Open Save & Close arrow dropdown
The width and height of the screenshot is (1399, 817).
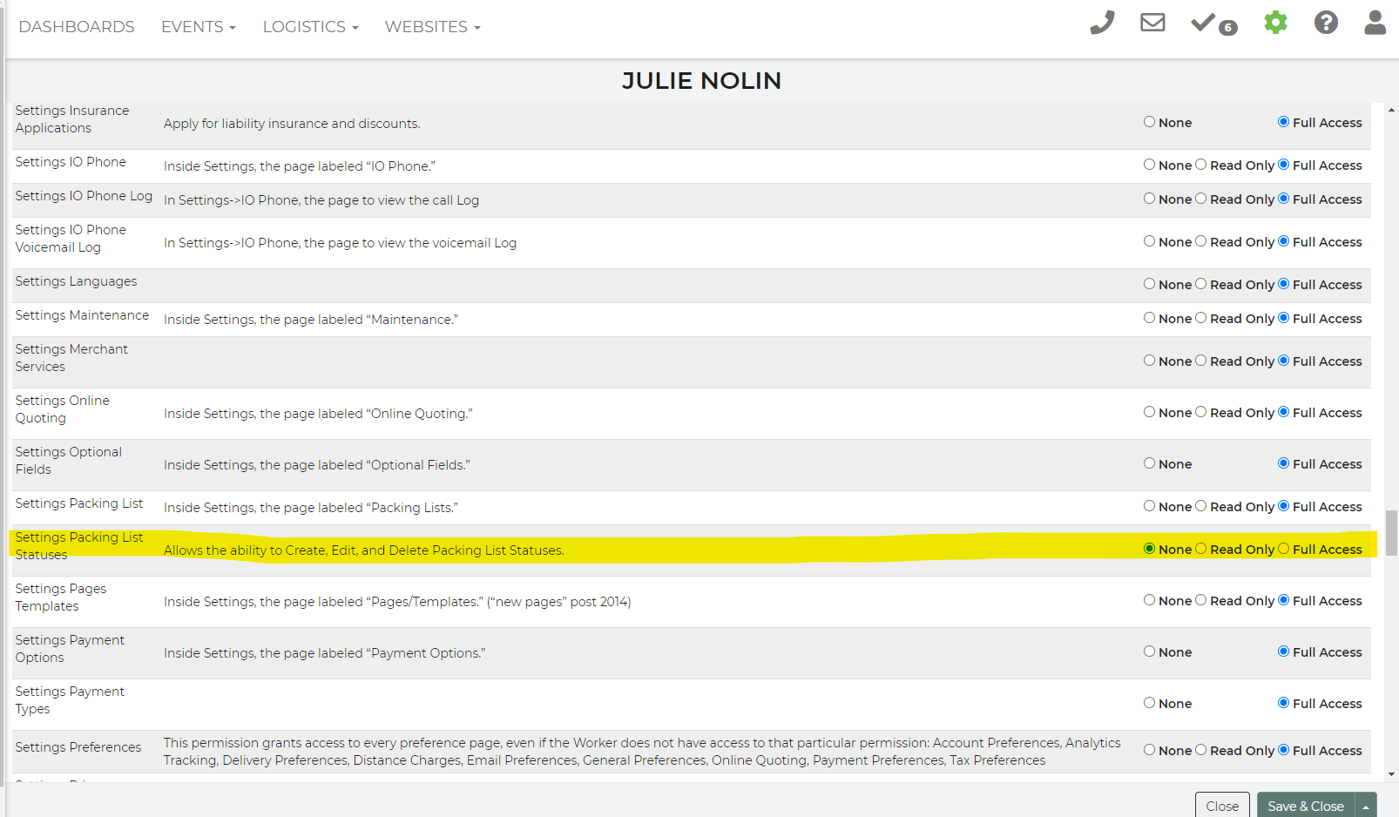click(1366, 807)
